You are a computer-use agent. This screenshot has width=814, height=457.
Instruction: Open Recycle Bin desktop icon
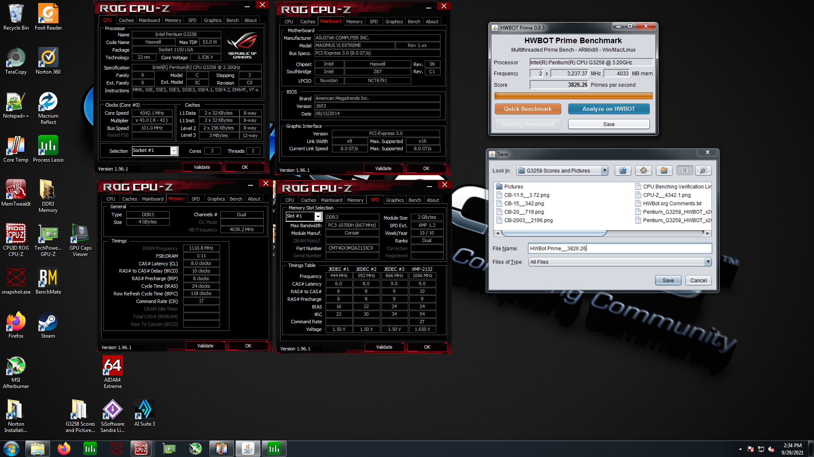click(16, 17)
